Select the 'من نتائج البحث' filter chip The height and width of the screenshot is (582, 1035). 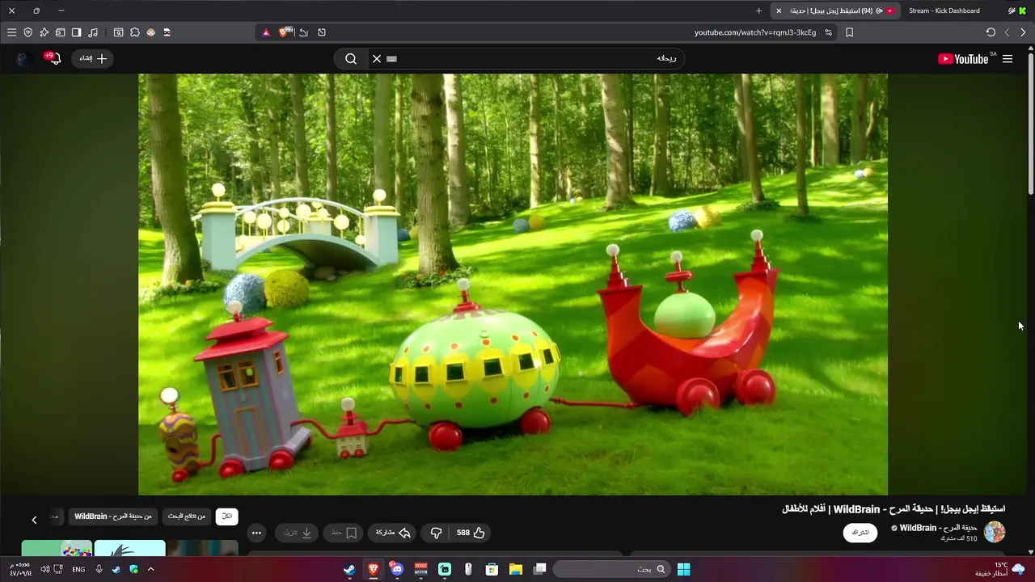click(187, 517)
